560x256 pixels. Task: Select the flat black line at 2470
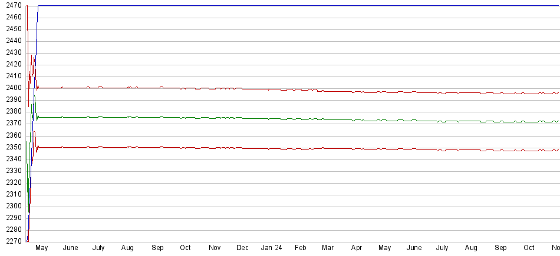point(295,6)
